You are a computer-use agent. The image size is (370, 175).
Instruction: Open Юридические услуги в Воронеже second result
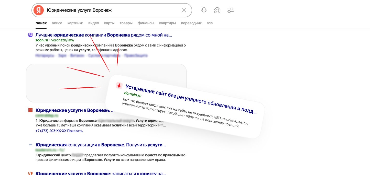click(x=74, y=110)
